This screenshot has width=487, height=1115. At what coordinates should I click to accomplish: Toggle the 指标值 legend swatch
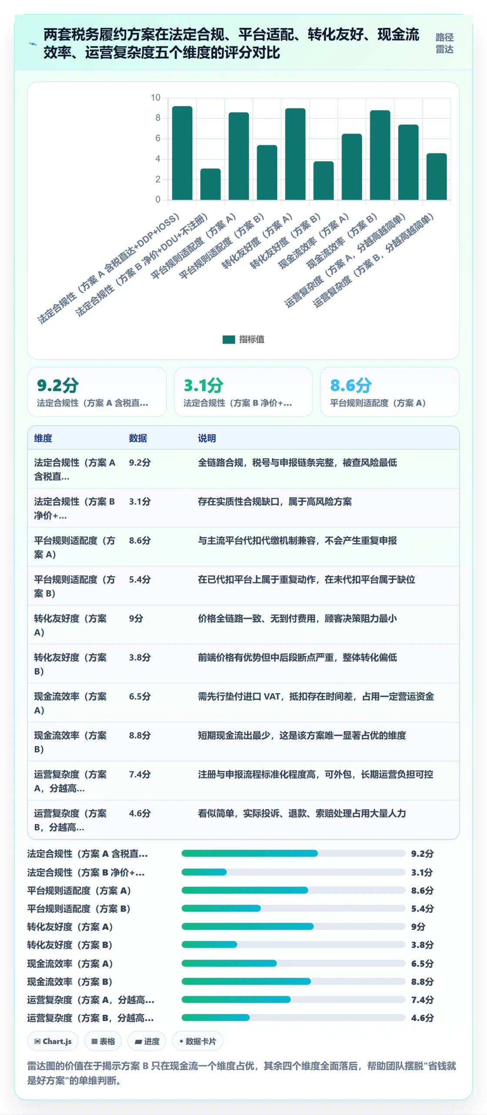coord(228,339)
